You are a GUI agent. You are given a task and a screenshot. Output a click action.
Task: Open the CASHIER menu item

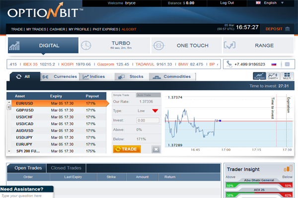57,29
